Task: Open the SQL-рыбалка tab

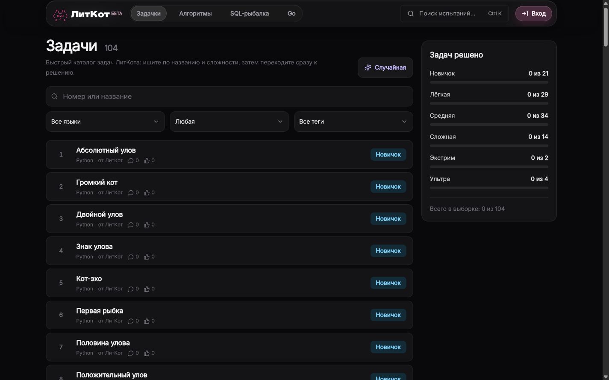Action: pyautogui.click(x=250, y=14)
